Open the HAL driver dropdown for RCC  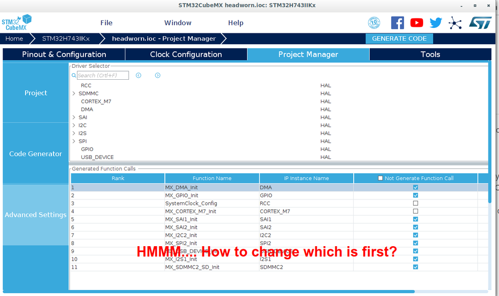click(326, 85)
